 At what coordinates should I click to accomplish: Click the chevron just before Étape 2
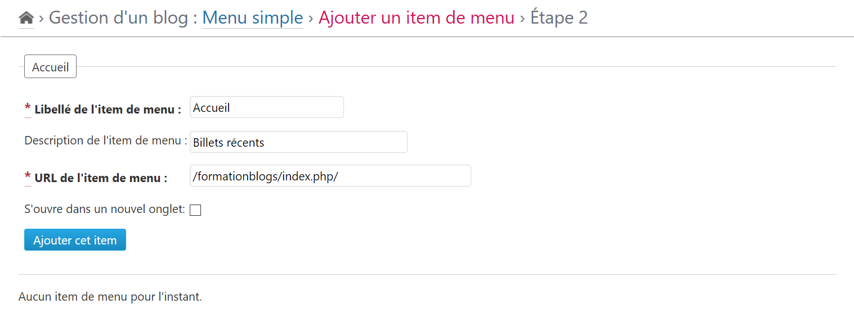tap(522, 19)
